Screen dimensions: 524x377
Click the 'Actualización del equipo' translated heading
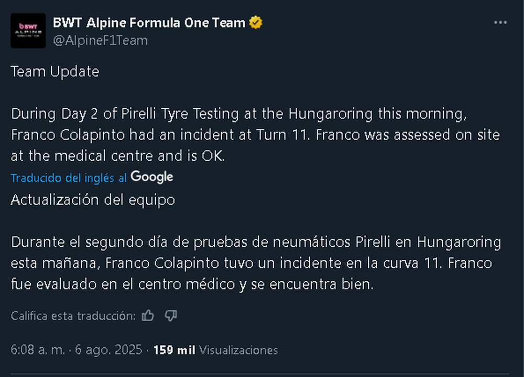pos(93,200)
